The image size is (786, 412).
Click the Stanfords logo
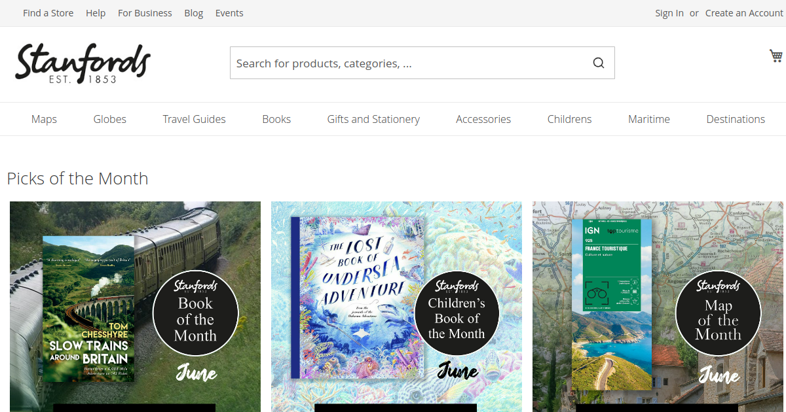tap(83, 63)
